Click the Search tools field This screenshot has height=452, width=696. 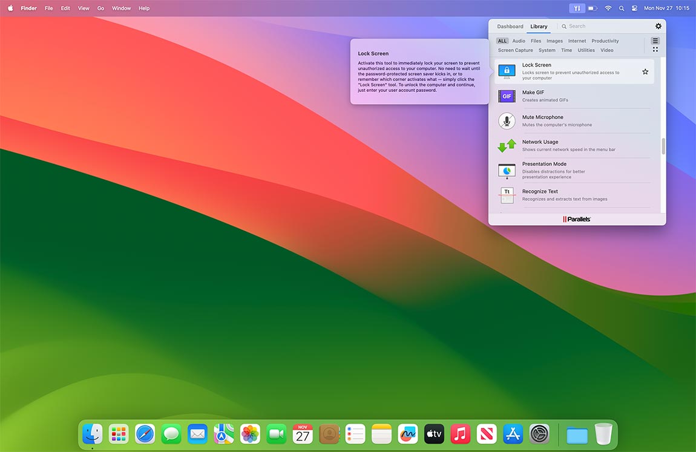[x=599, y=27]
